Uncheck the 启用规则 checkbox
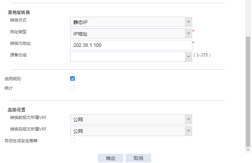252x163 pixels. tap(73, 78)
